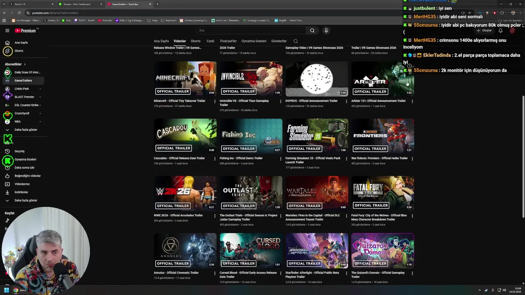This screenshot has width=525, height=295.
Task: Open Daha sonra izle list
Action: pyautogui.click(x=23, y=168)
